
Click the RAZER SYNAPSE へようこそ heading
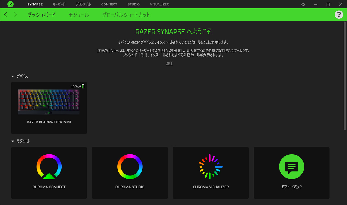[173, 32]
